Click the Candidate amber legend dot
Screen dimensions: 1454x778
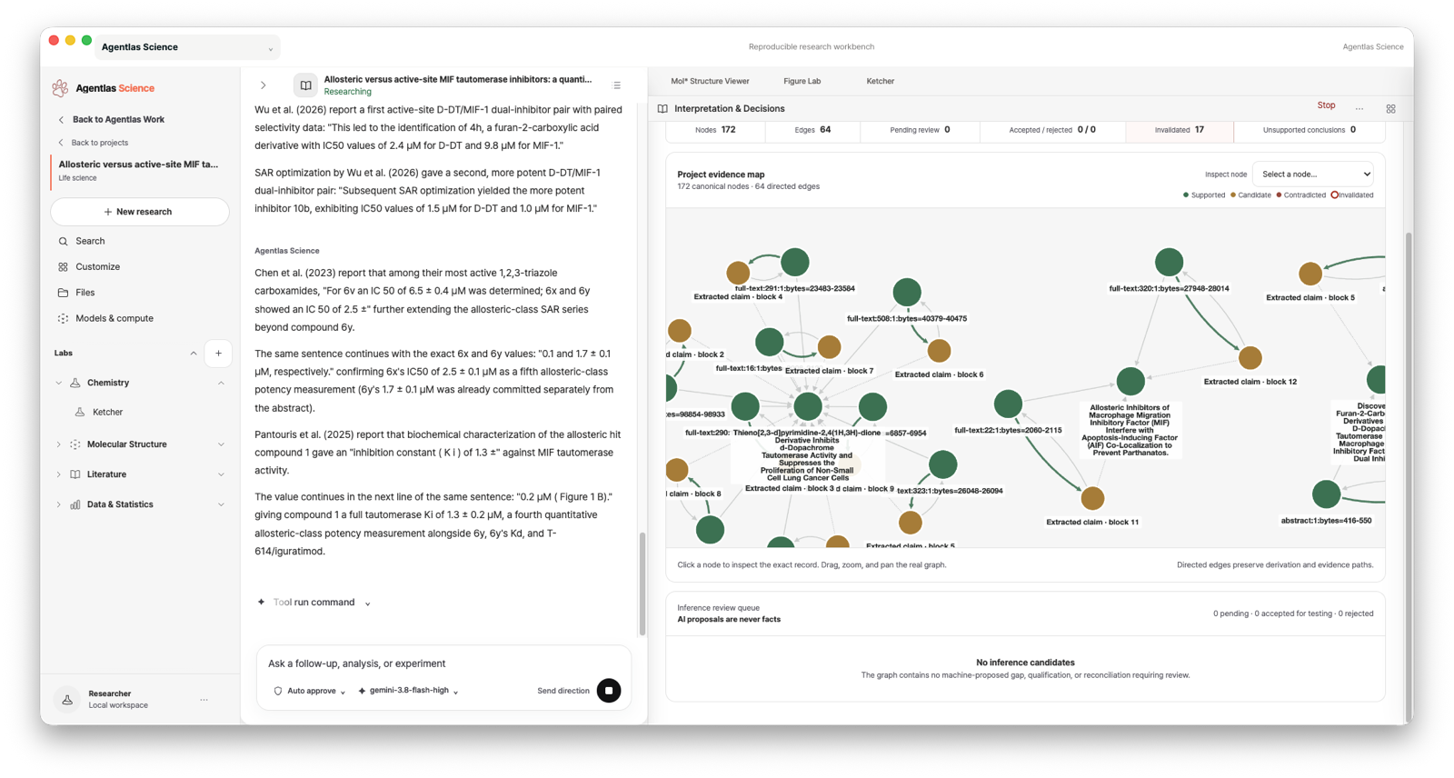coord(1233,195)
